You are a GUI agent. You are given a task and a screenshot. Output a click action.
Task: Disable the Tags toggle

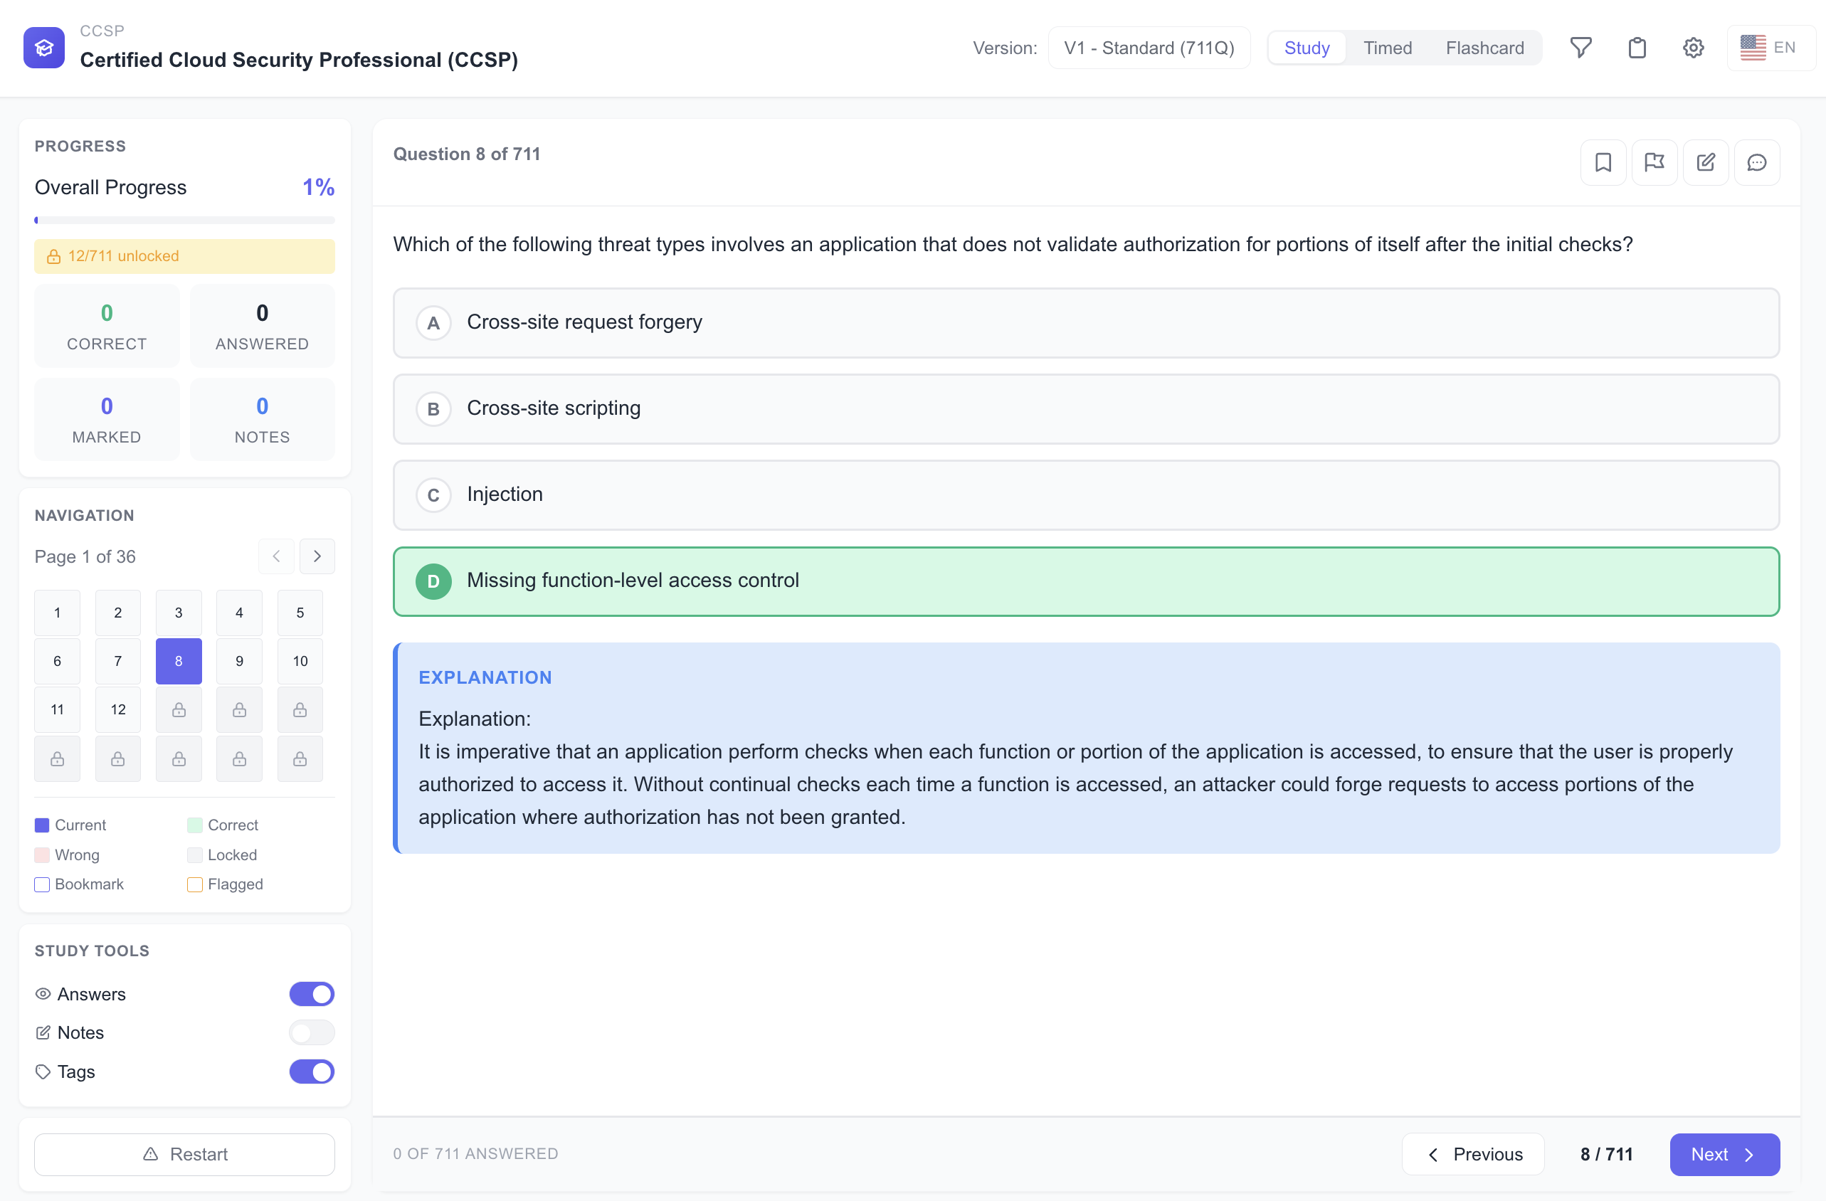click(312, 1072)
